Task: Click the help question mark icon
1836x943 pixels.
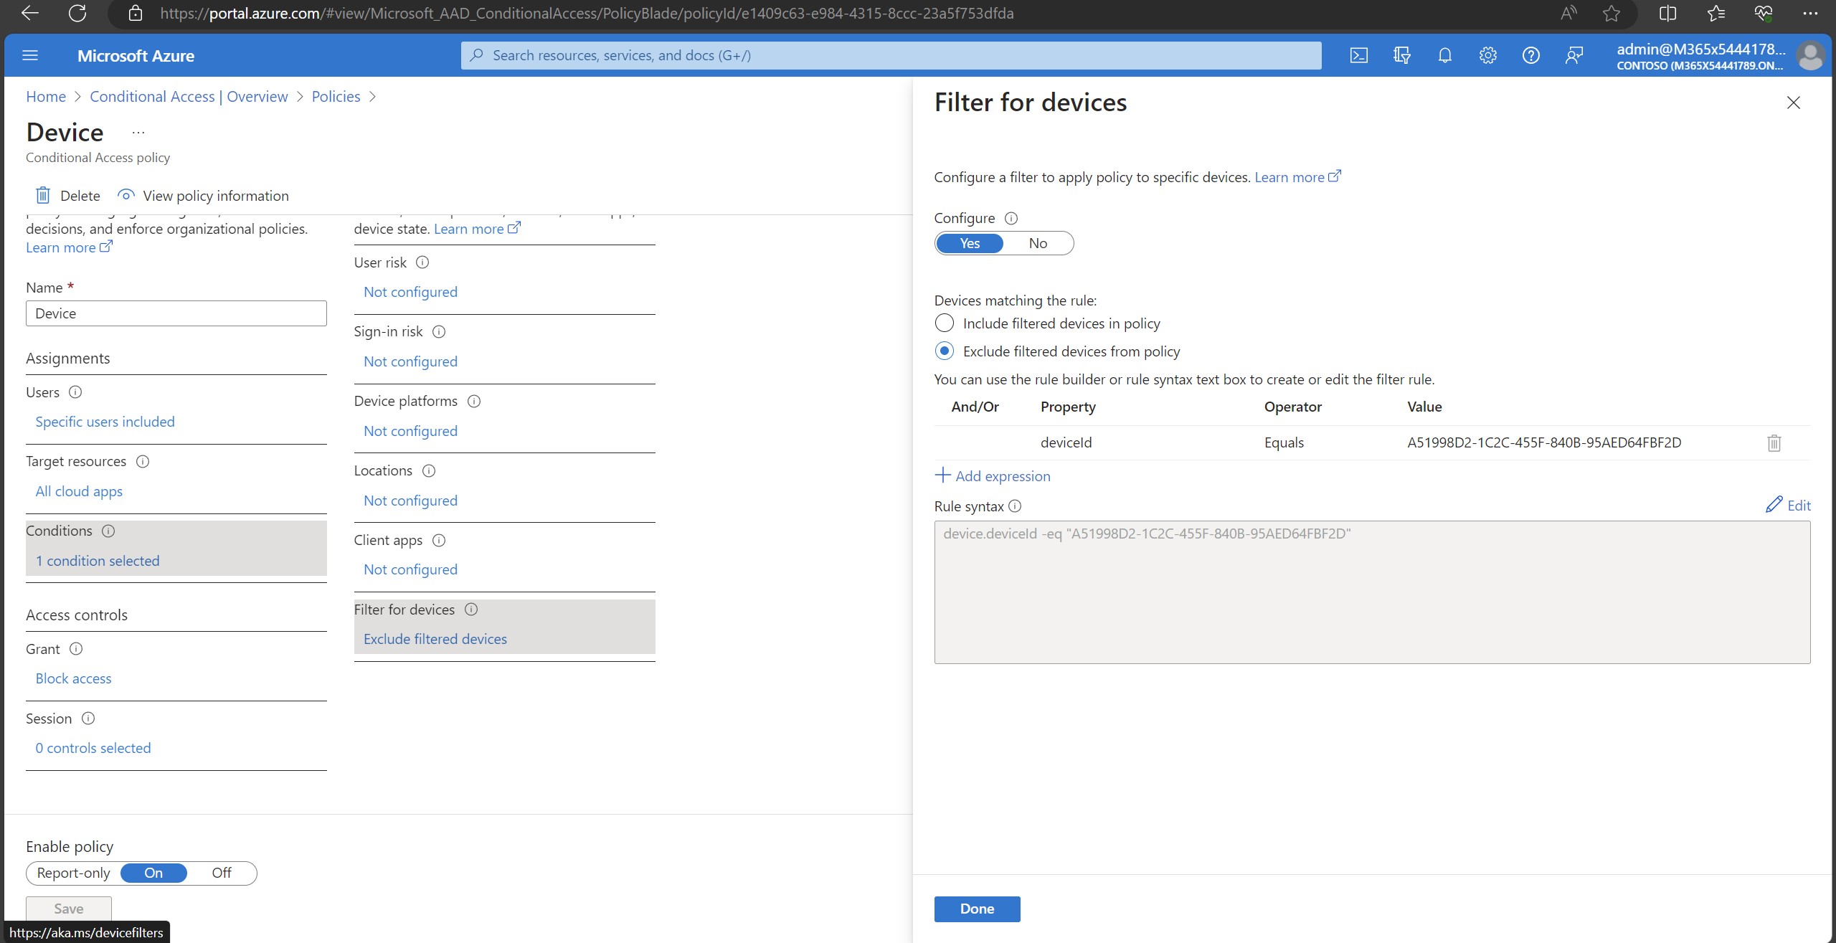Action: coord(1530,55)
